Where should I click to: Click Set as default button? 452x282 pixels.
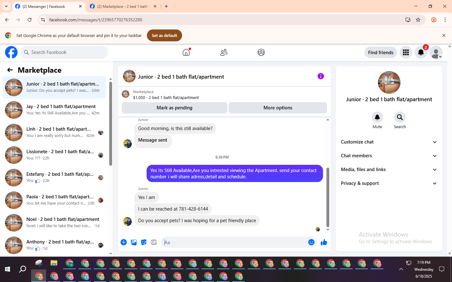[x=164, y=35]
